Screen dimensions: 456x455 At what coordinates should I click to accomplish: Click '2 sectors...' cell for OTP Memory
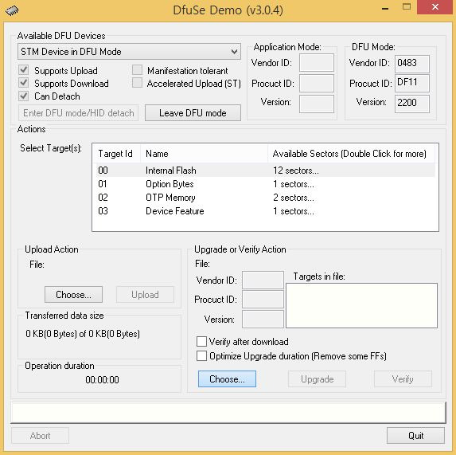tap(294, 198)
